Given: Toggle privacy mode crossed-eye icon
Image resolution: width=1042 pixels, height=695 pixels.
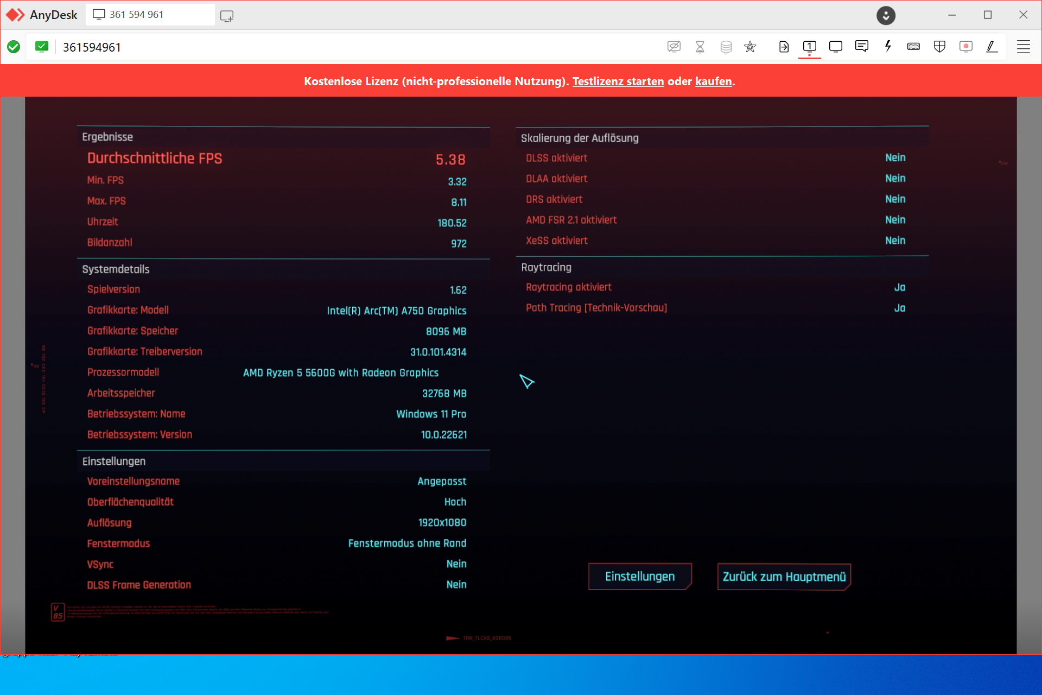Looking at the screenshot, I should [674, 47].
